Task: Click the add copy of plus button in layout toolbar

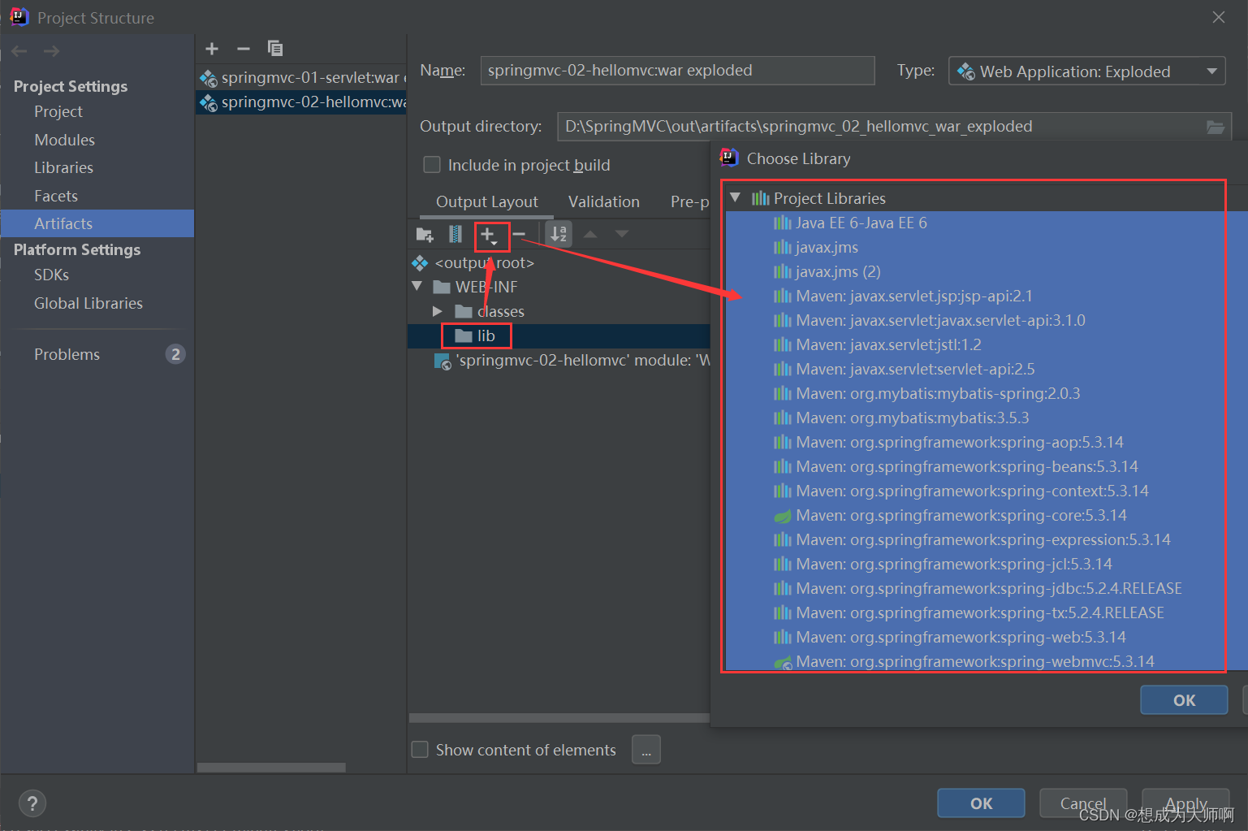Action: coord(488,236)
